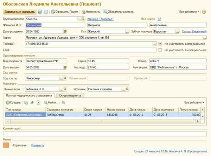This screenshot has height=156, width=211.
Task: Cancel search icon in policies toolbar
Action: (63, 102)
